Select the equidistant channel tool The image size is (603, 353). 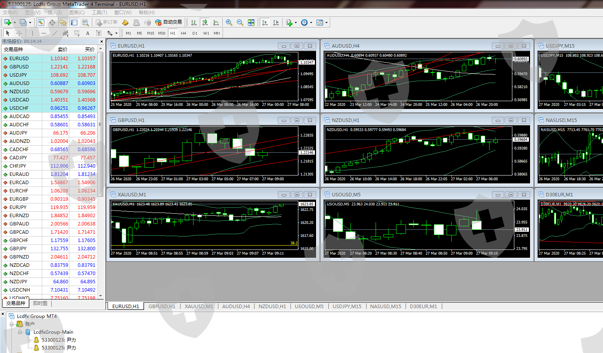pyautogui.click(x=66, y=33)
